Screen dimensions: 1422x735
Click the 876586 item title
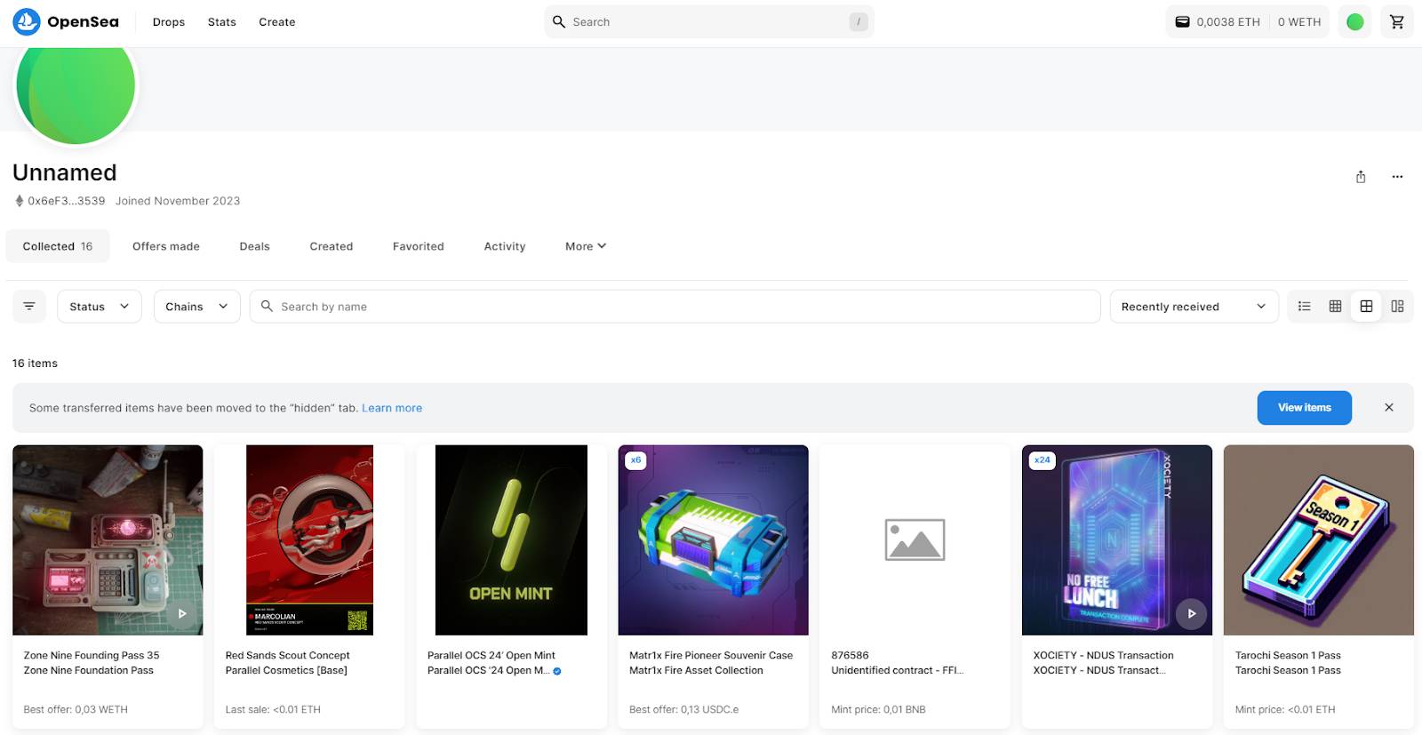850,656
